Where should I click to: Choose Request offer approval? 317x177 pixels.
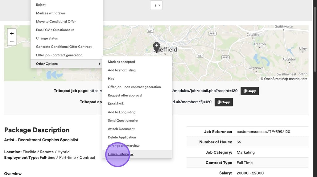[x=125, y=95]
